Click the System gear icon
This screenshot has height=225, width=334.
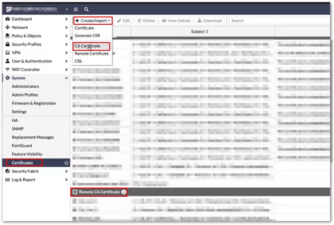(8, 78)
